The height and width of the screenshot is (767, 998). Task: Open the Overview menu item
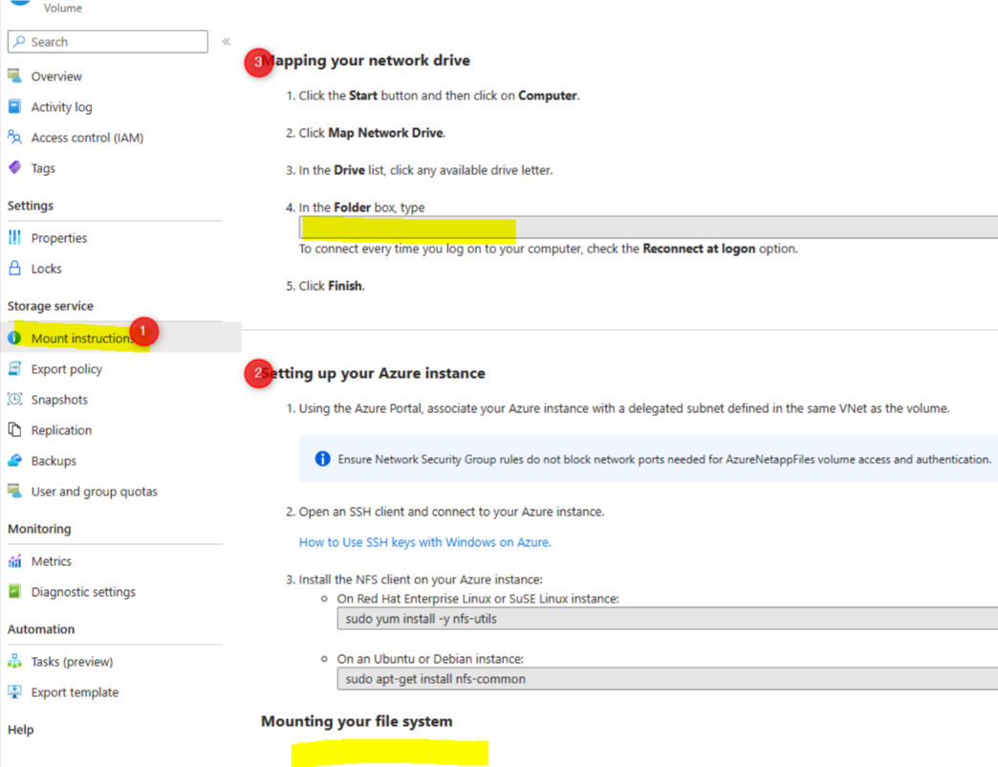tap(56, 77)
